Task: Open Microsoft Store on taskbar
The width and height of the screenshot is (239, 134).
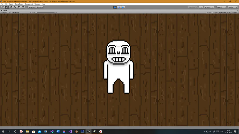Action: click(33, 131)
